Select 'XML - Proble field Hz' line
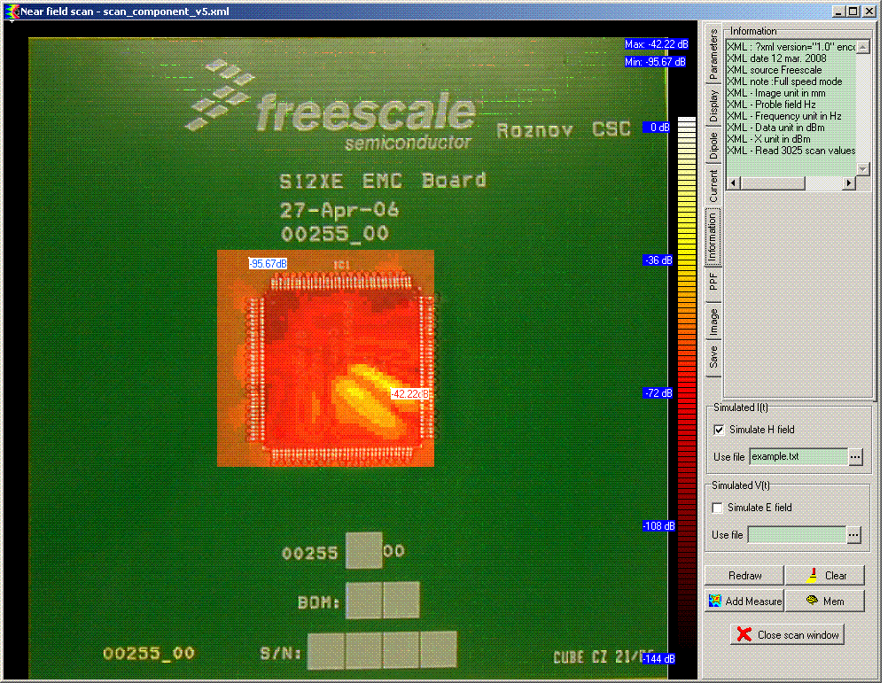The image size is (888, 683). coord(771,105)
